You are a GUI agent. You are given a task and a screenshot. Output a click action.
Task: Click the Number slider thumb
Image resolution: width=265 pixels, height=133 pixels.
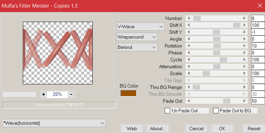(x=197, y=18)
